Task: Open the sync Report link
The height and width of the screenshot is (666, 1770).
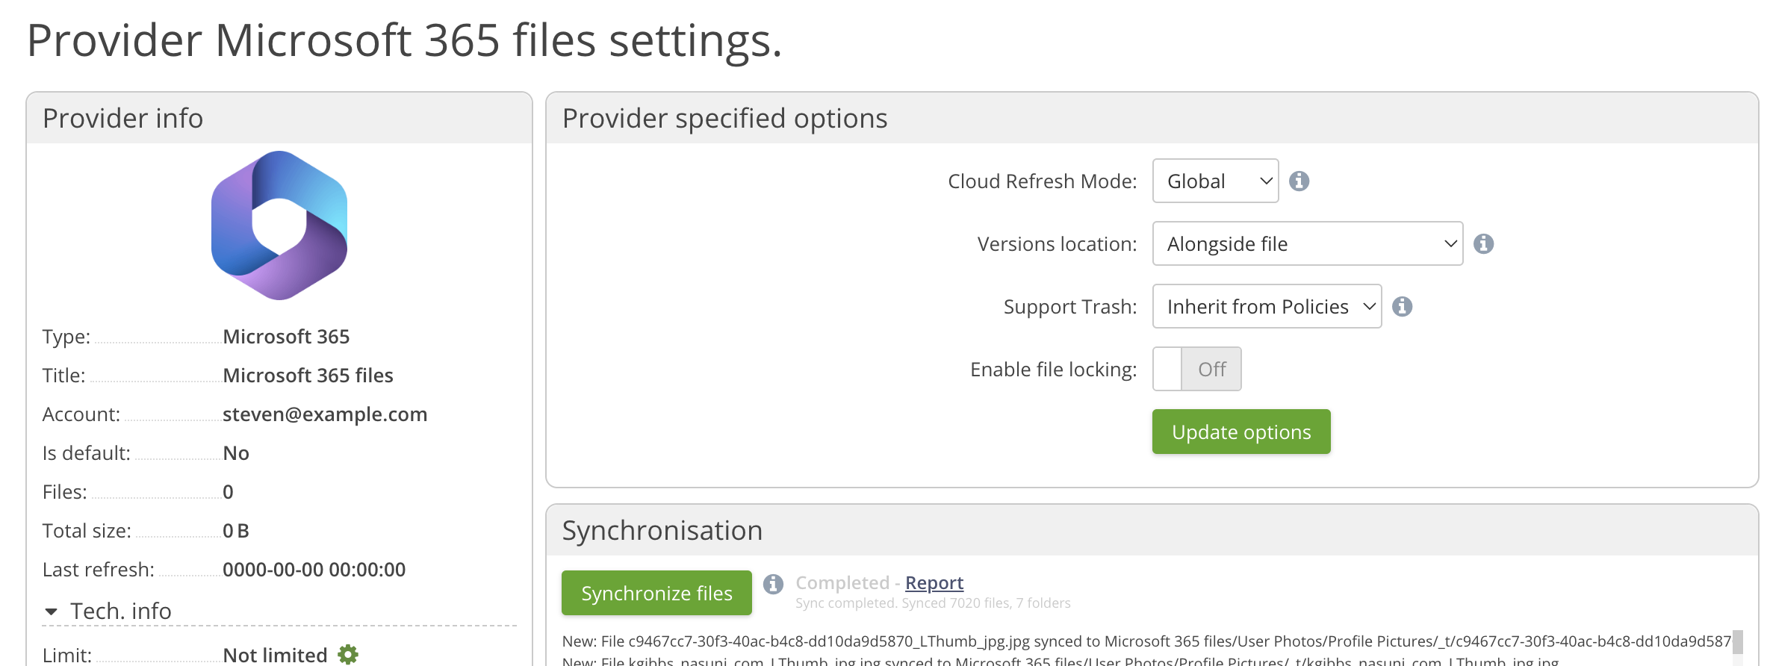Action: coord(934,582)
